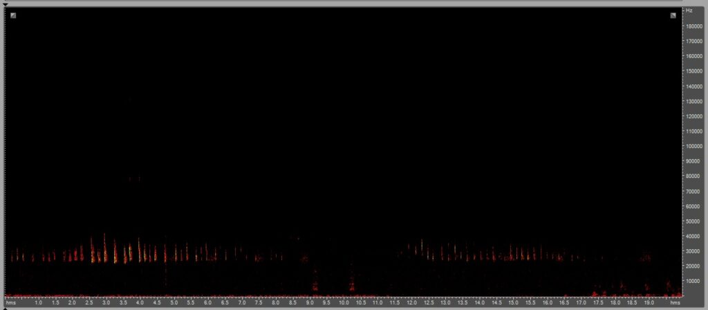Click the 16.0 mark on the time ruler

(548, 302)
